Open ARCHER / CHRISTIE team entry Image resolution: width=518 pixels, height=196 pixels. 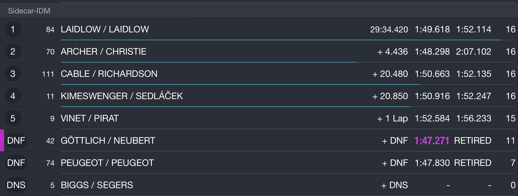104,52
